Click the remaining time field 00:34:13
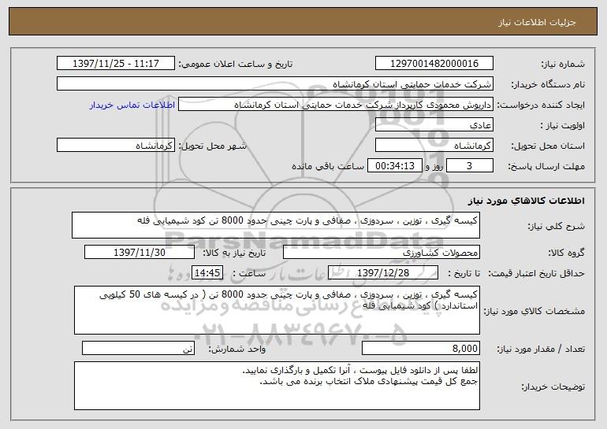607x429 pixels. click(394, 166)
